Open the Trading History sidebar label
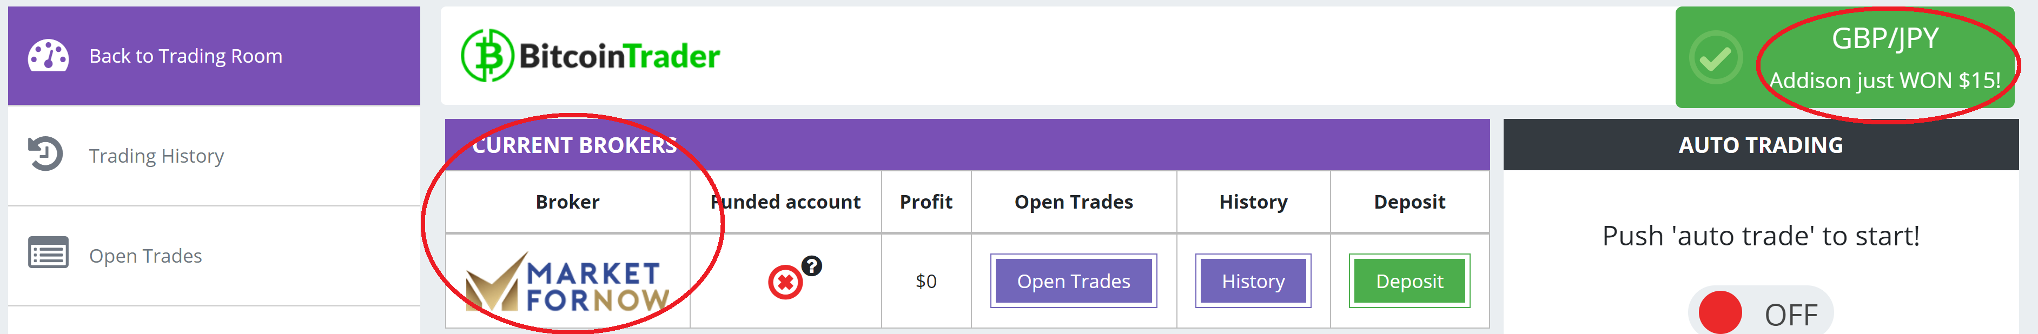This screenshot has width=2038, height=334. point(156,156)
